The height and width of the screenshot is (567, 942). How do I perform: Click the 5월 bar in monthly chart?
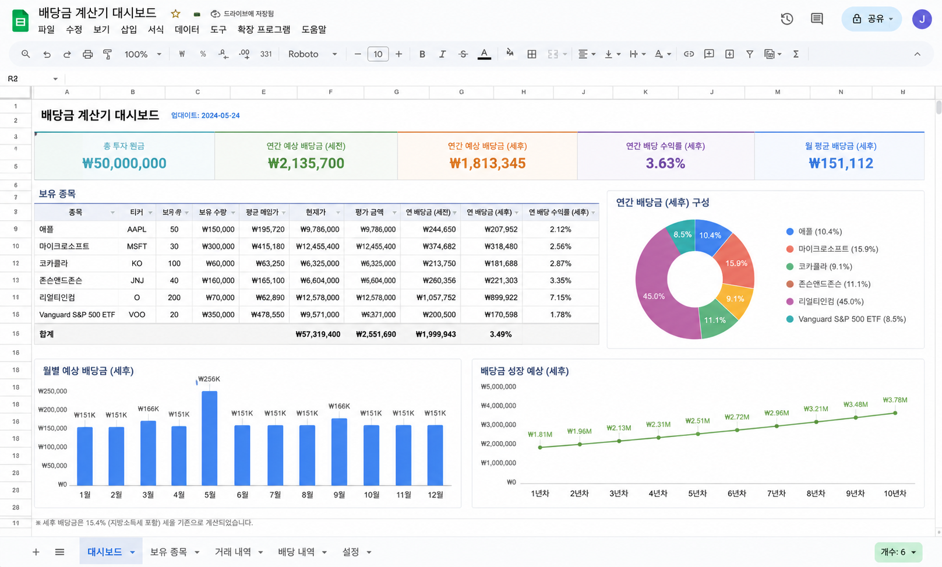[x=210, y=438]
